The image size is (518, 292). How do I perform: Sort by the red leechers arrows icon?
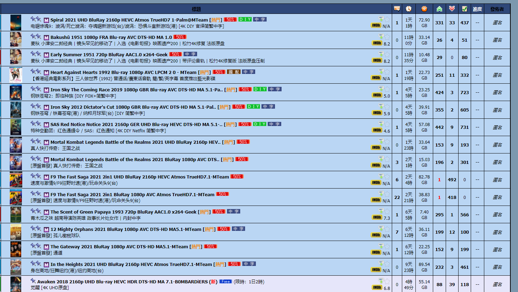click(x=452, y=9)
